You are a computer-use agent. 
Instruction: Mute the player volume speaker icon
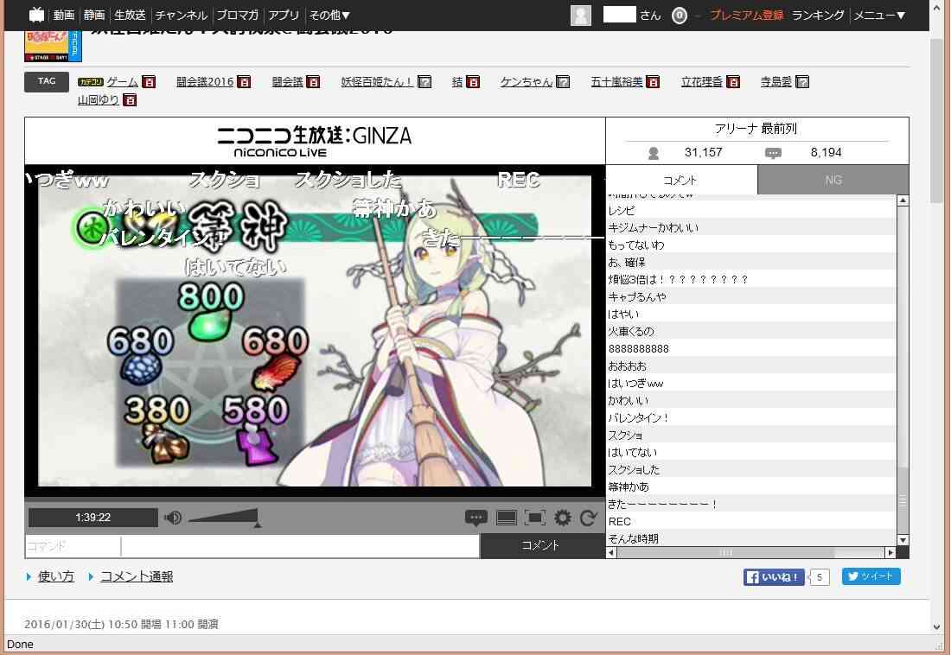tap(173, 518)
